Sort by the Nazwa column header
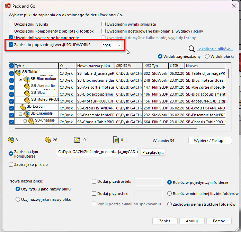Image resolution: width=241 pixels, height=232 pixels. tap(205, 66)
